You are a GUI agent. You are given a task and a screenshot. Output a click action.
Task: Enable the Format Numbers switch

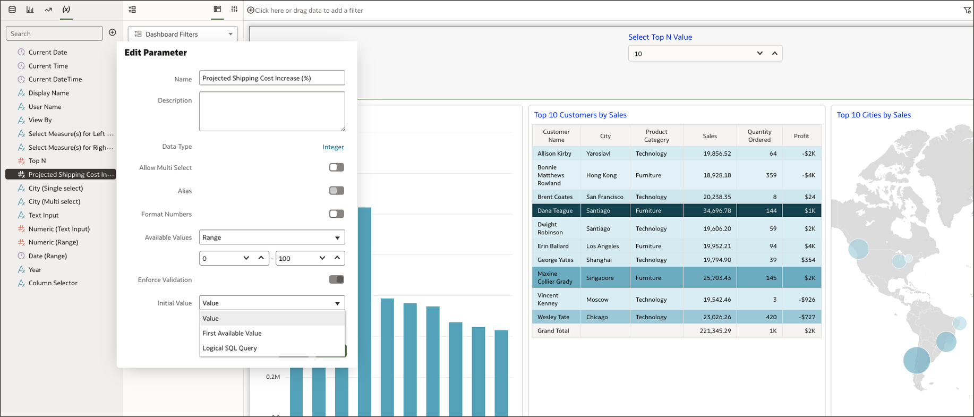[x=336, y=214]
